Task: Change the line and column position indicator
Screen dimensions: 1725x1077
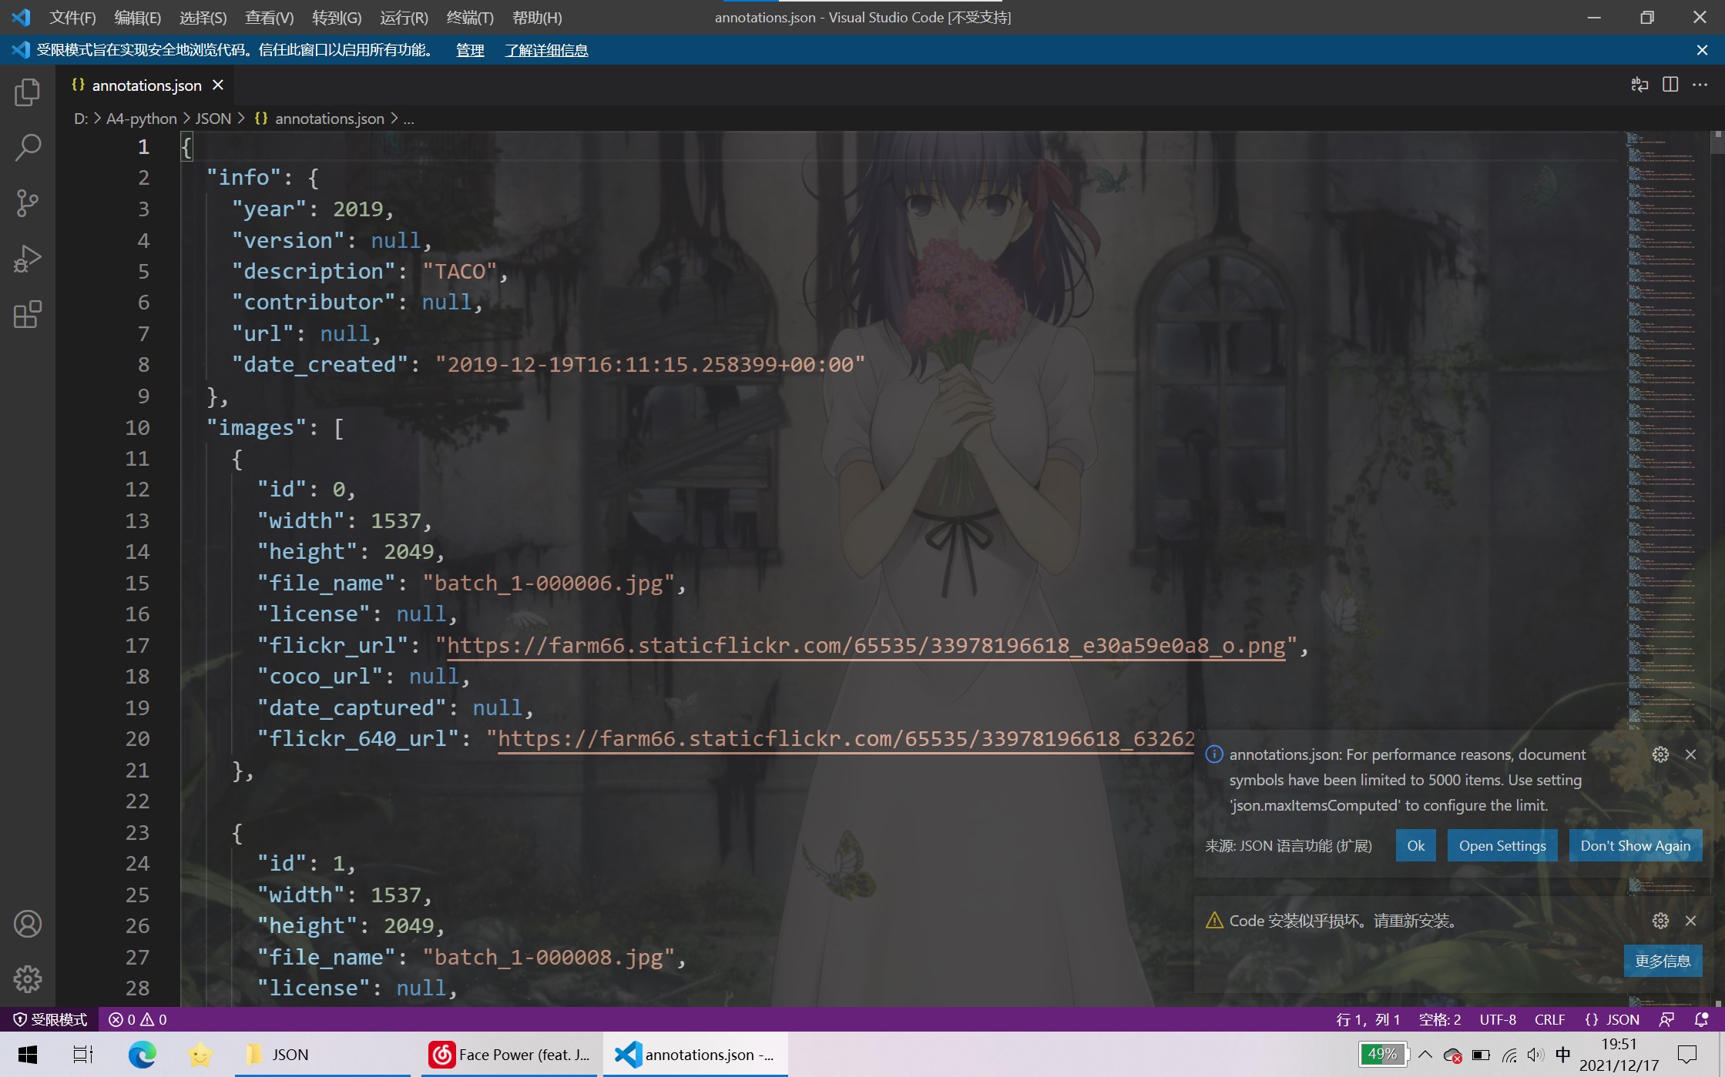Action: tap(1368, 1019)
